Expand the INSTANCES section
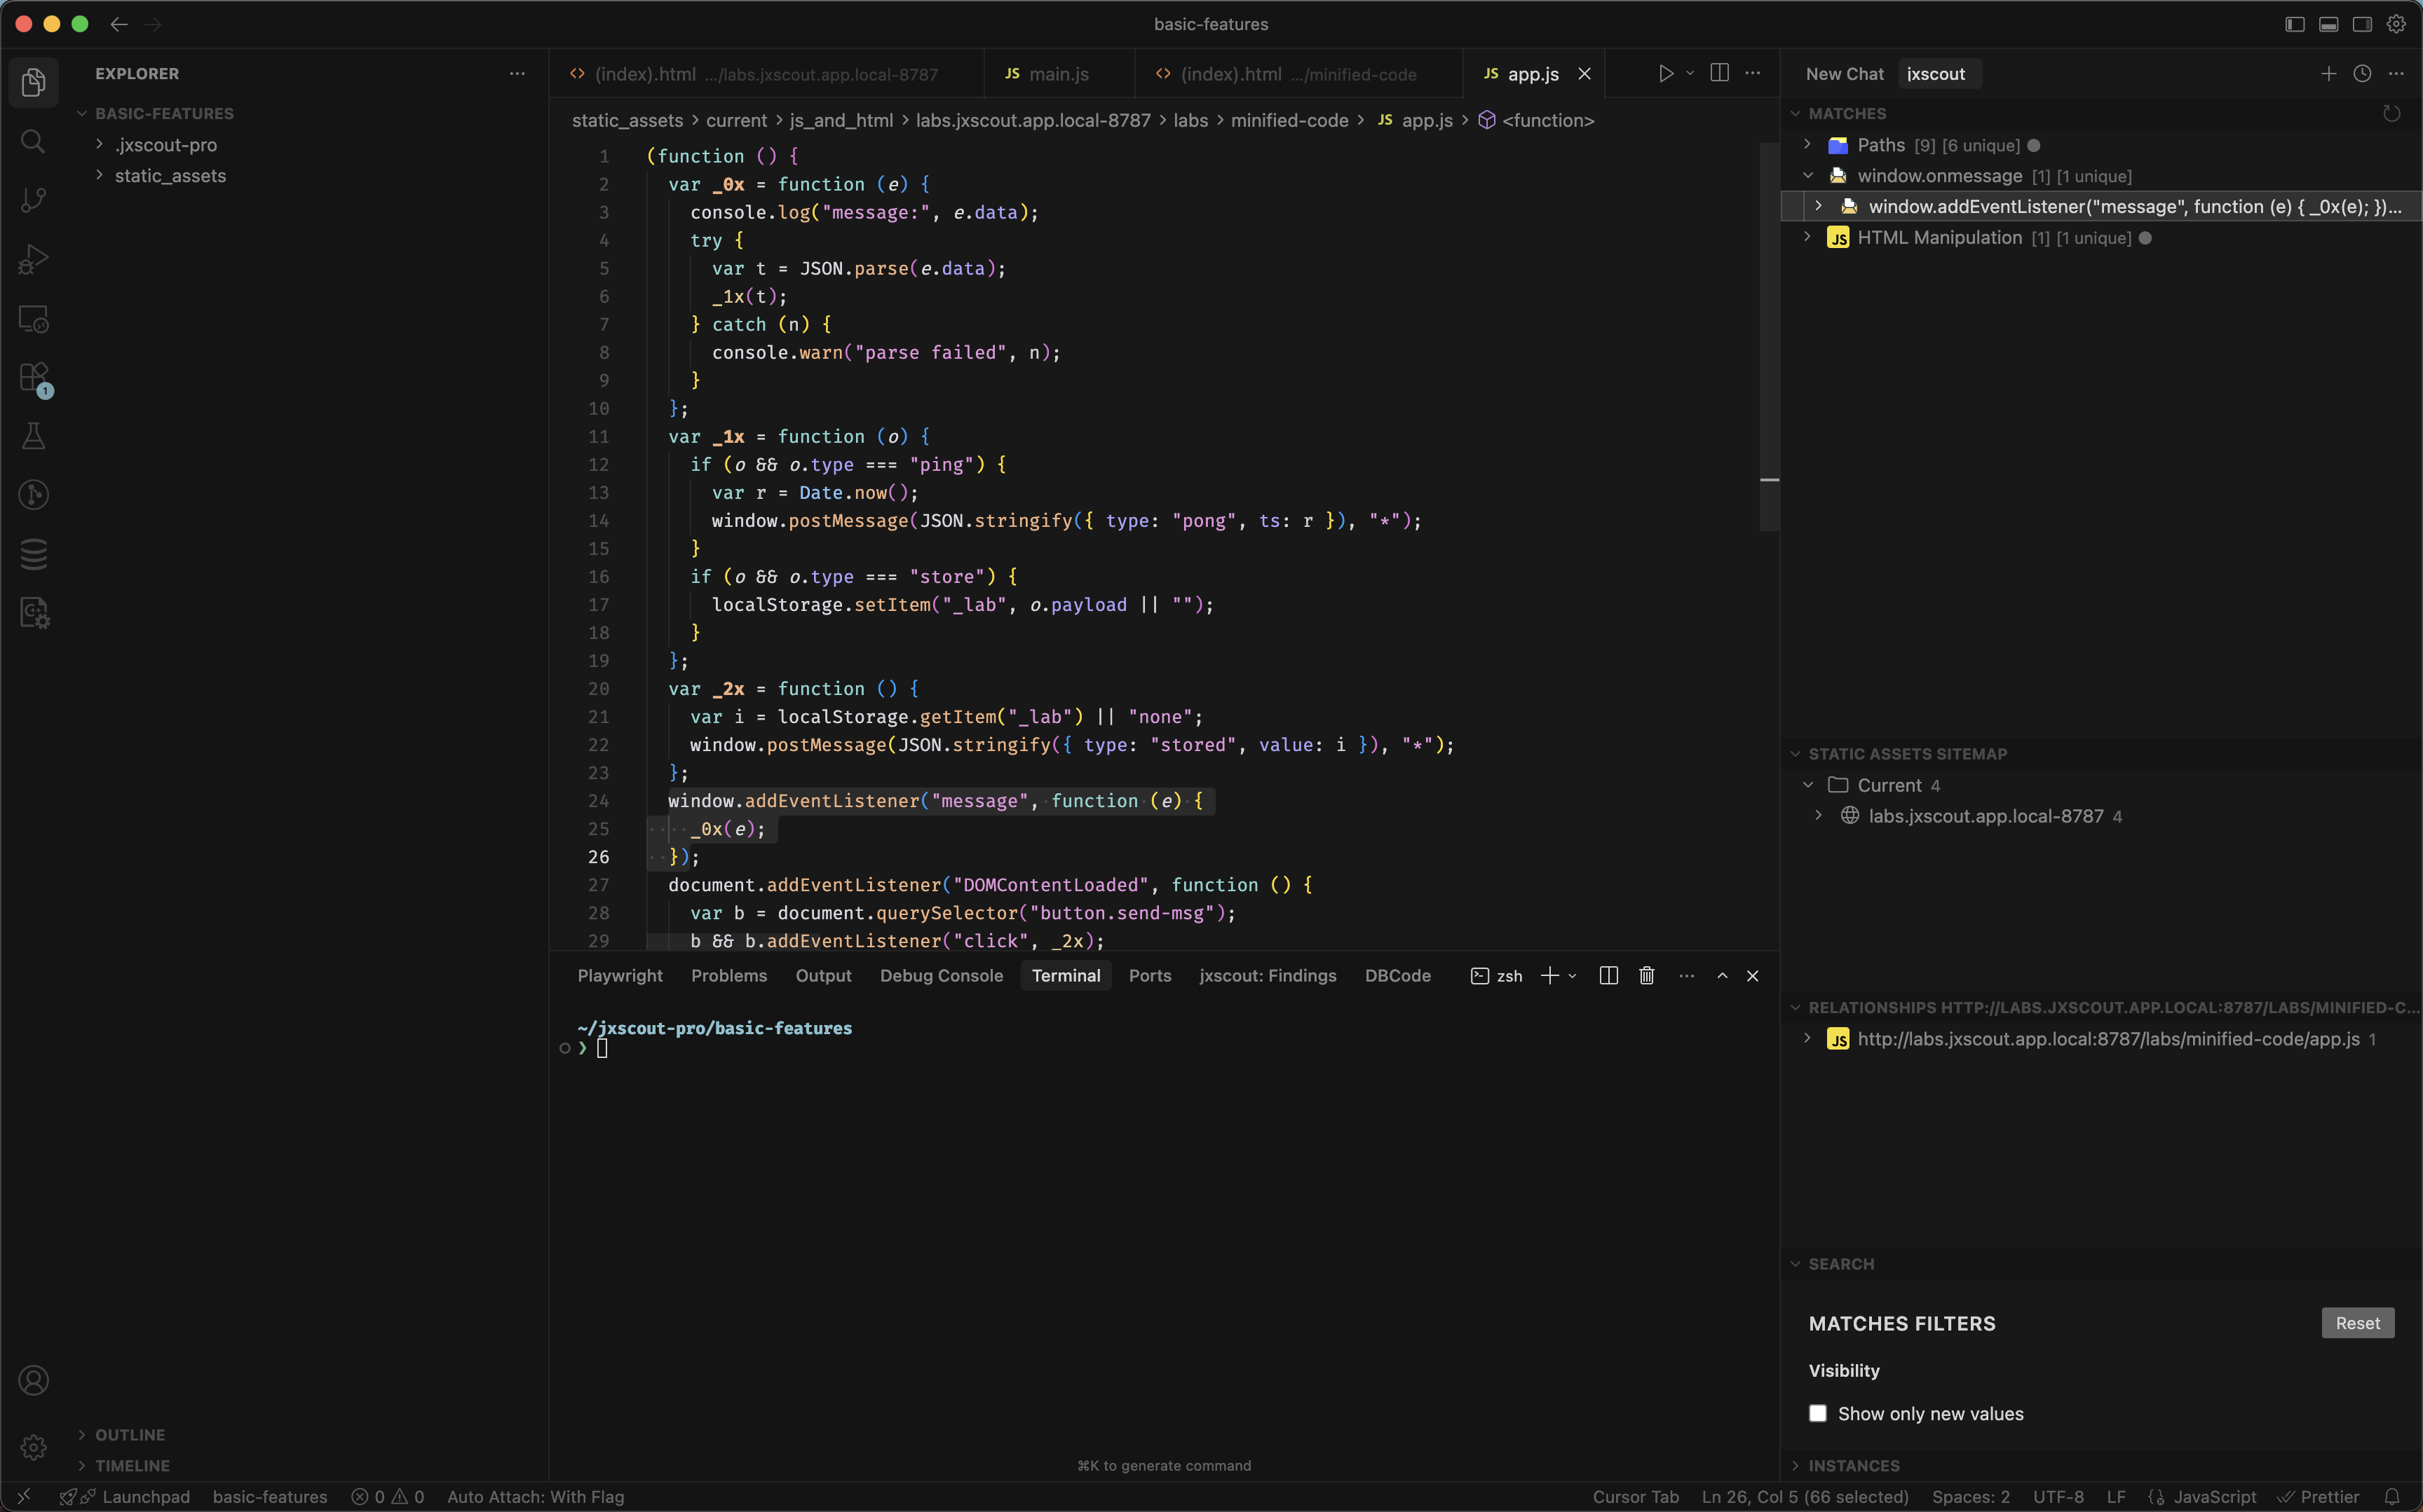Screen dimensions: 2423x1512 pos(1854,1466)
